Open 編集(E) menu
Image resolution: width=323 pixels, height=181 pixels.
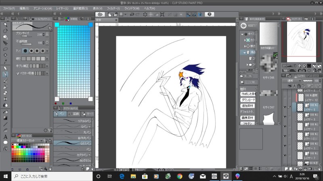click(24, 8)
